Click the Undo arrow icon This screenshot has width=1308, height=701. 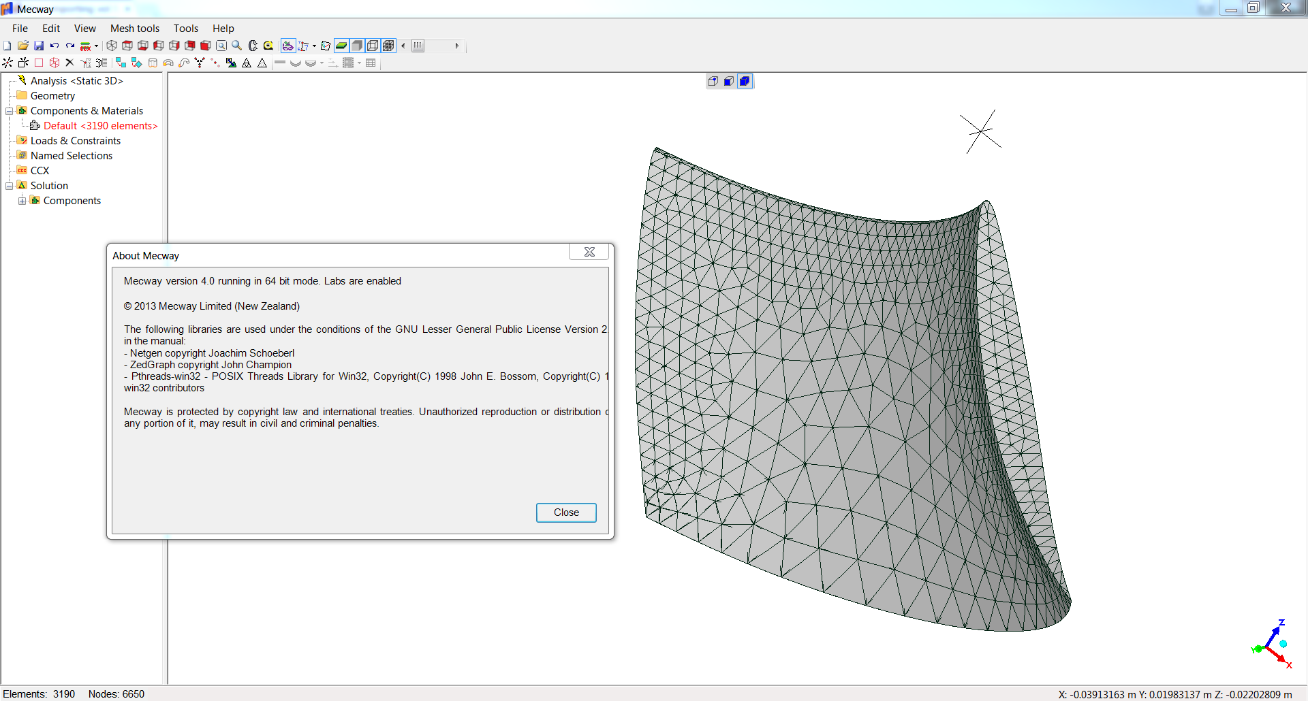point(54,46)
